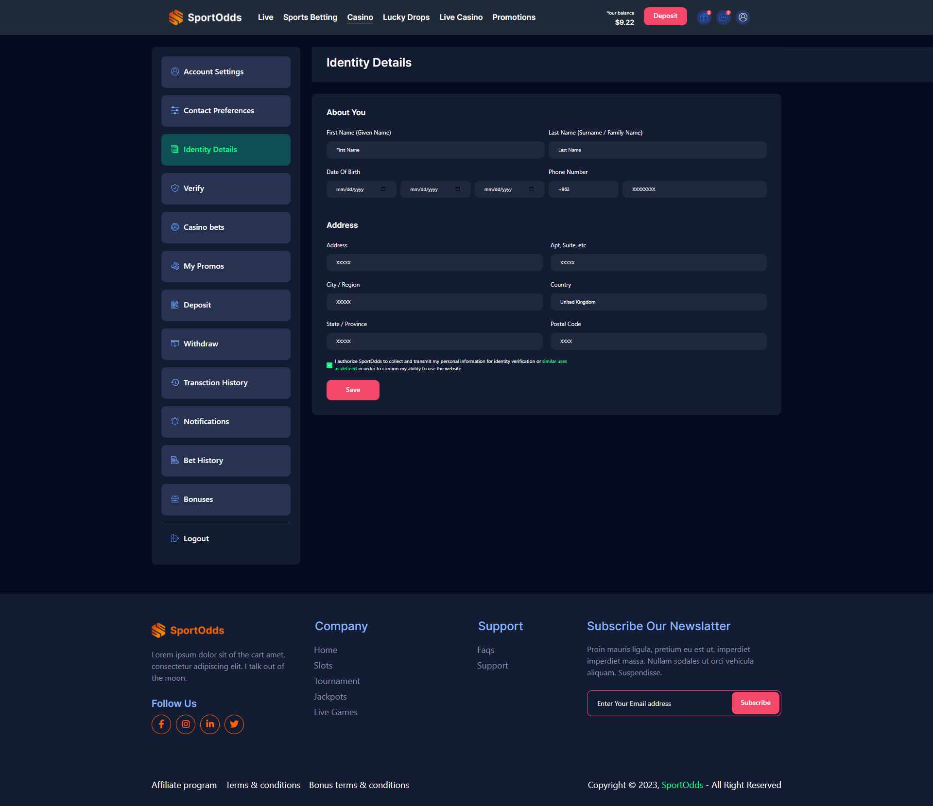
Task: Open third date of birth calendar picker
Action: tap(532, 189)
